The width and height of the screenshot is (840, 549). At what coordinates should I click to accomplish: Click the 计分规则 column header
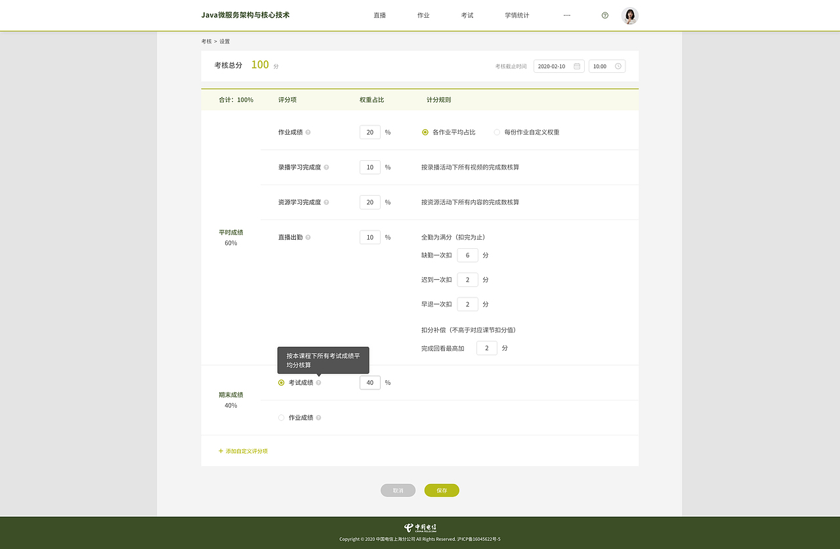(x=439, y=100)
